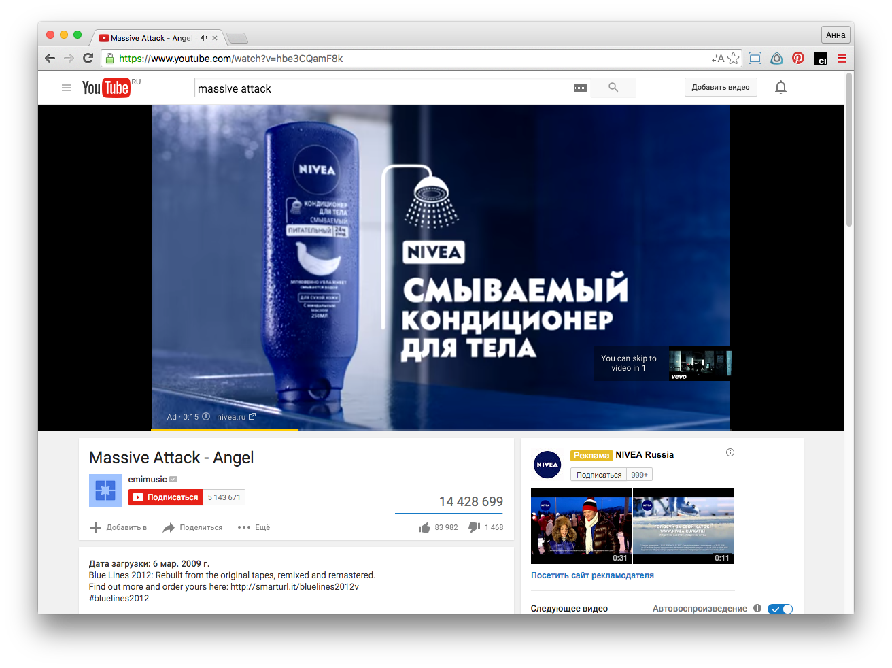Open the notifications bell

point(780,87)
